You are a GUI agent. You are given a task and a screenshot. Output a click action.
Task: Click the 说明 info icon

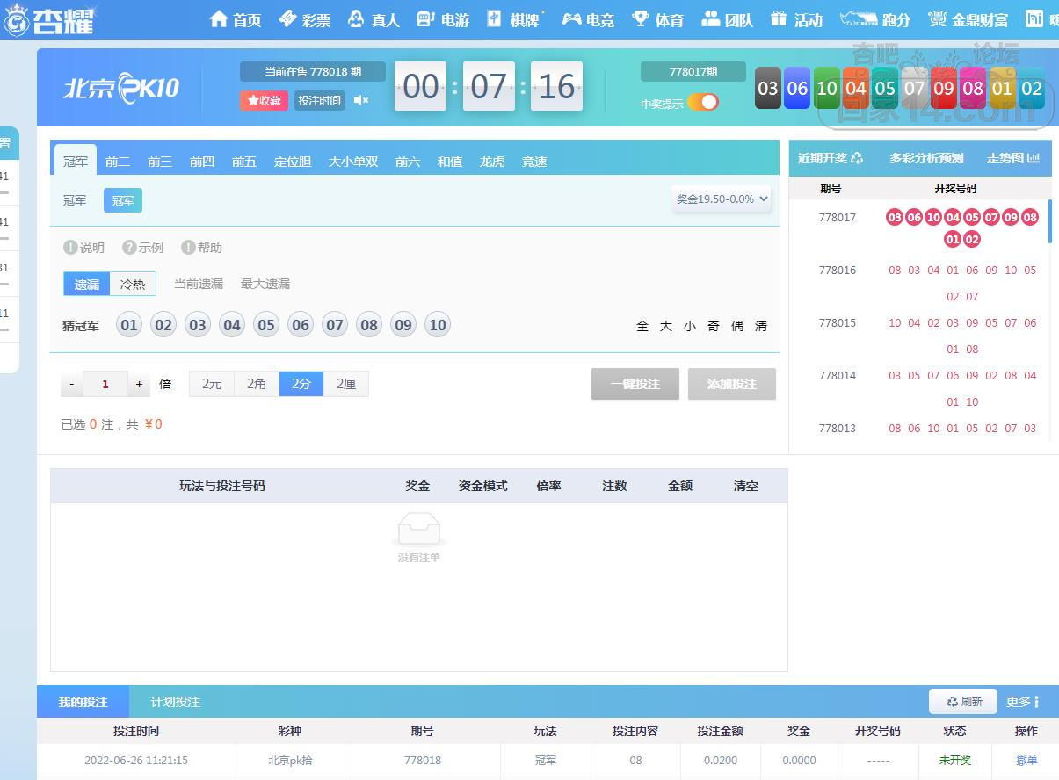pyautogui.click(x=70, y=248)
